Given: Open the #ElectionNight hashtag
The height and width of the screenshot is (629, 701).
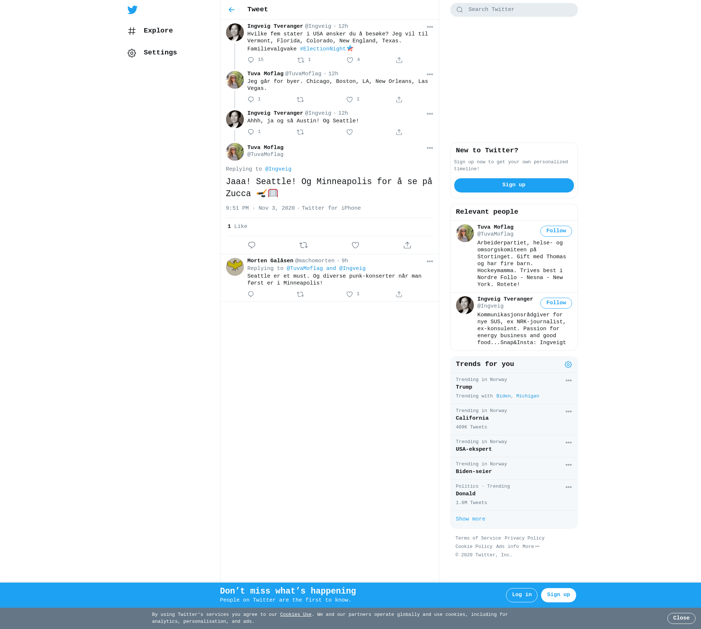Looking at the screenshot, I should (323, 49).
